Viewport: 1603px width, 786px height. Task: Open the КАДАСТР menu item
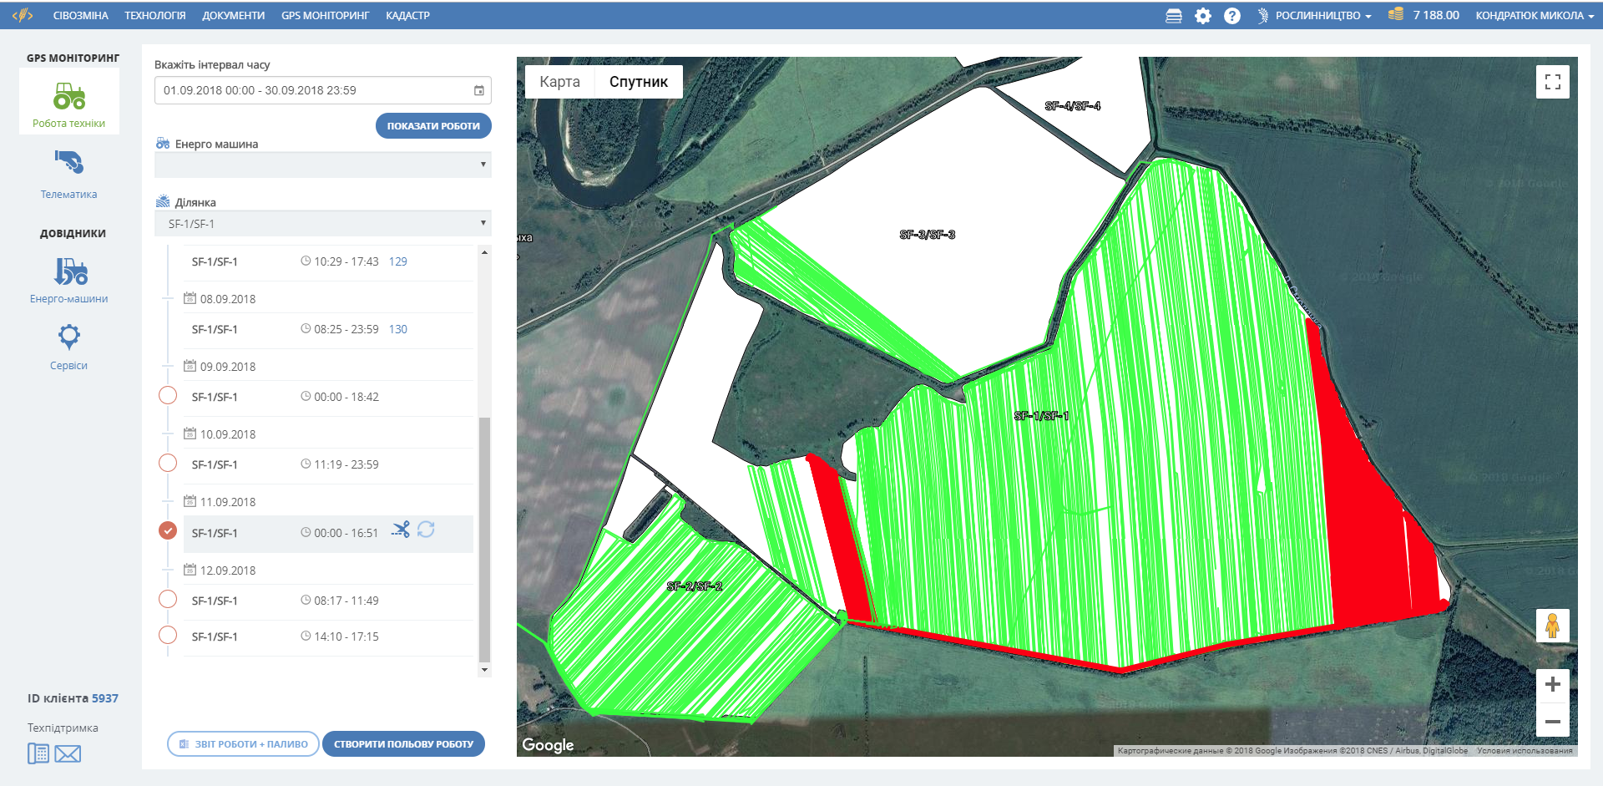point(407,16)
